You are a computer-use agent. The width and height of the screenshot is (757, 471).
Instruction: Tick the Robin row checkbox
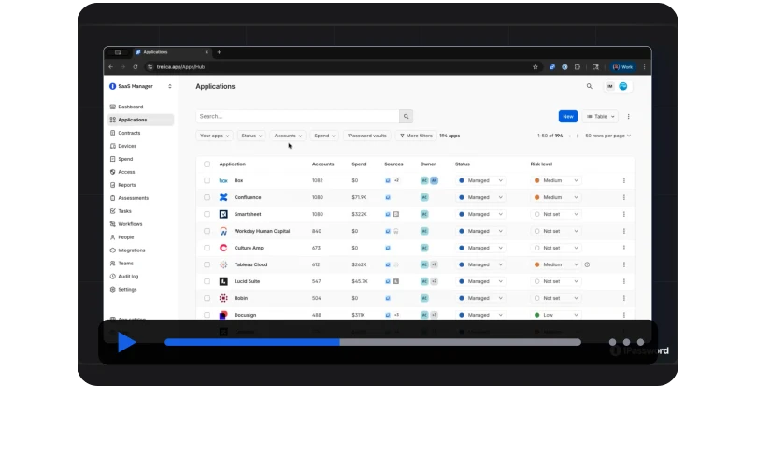pyautogui.click(x=207, y=298)
